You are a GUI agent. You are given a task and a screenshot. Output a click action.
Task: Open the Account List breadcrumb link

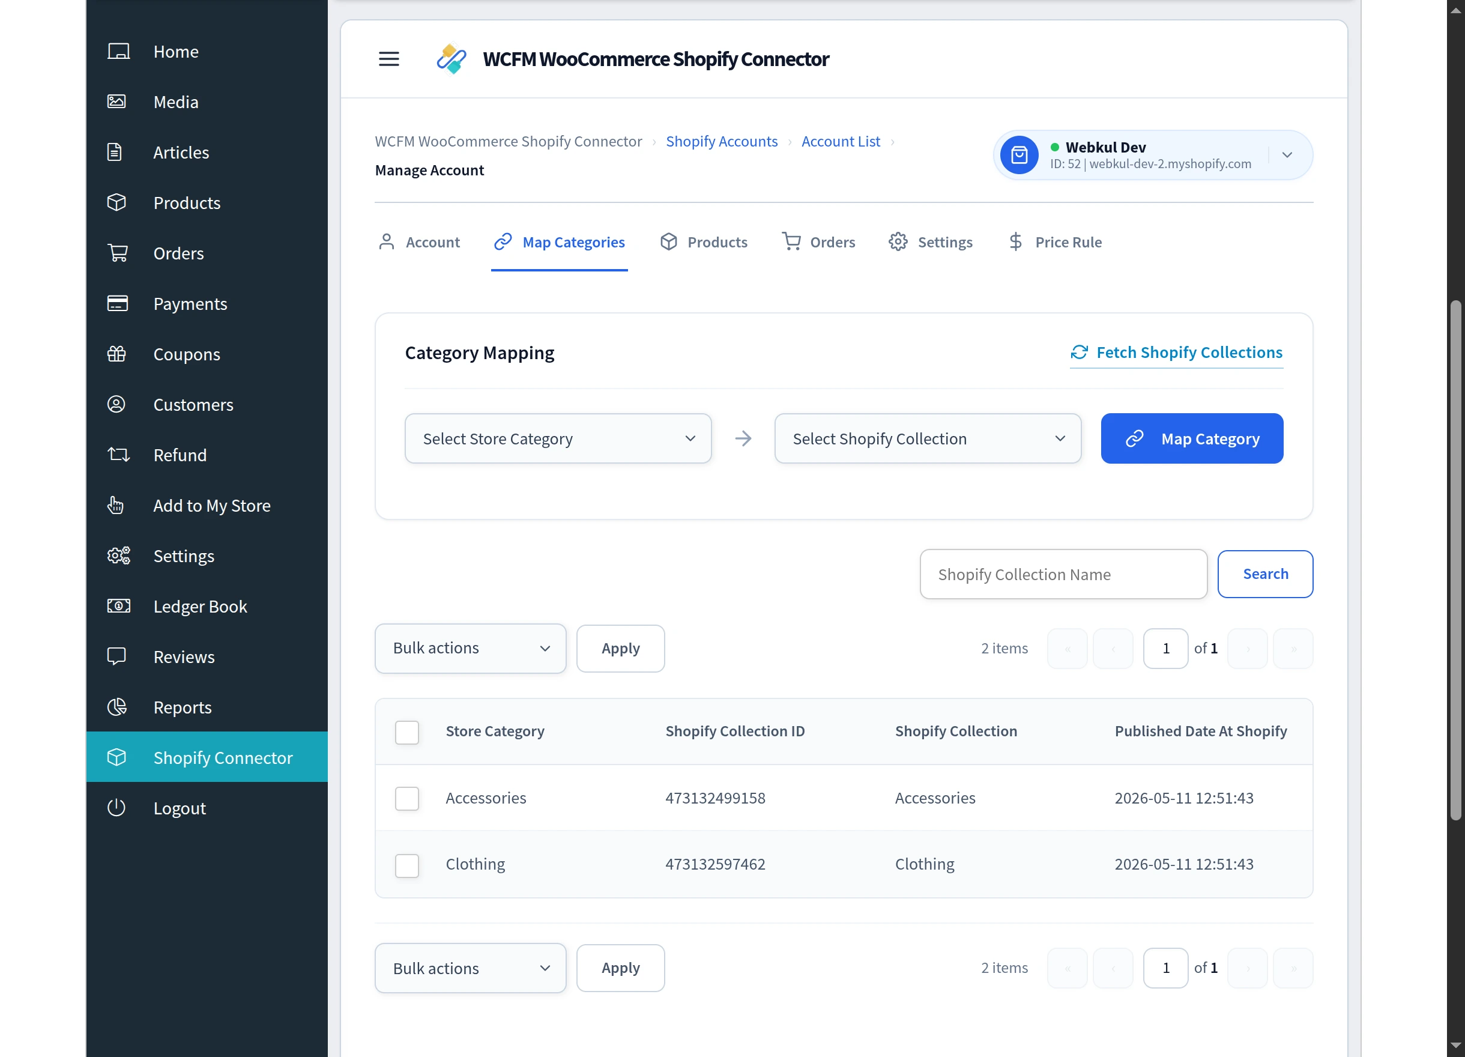(x=841, y=142)
